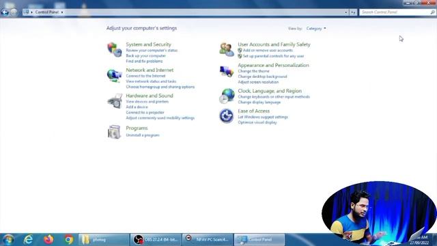Click the Control Panel icon in address bar

[x=26, y=12]
